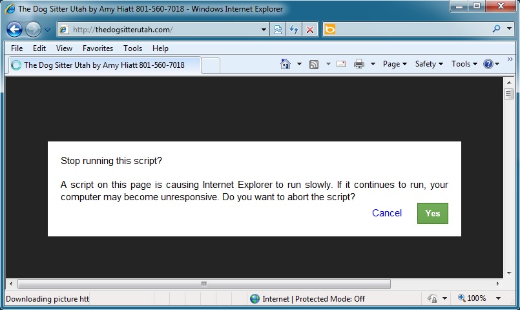Image resolution: width=520 pixels, height=310 pixels.
Task: Expand the Home button dropdown arrow
Action: 299,64
